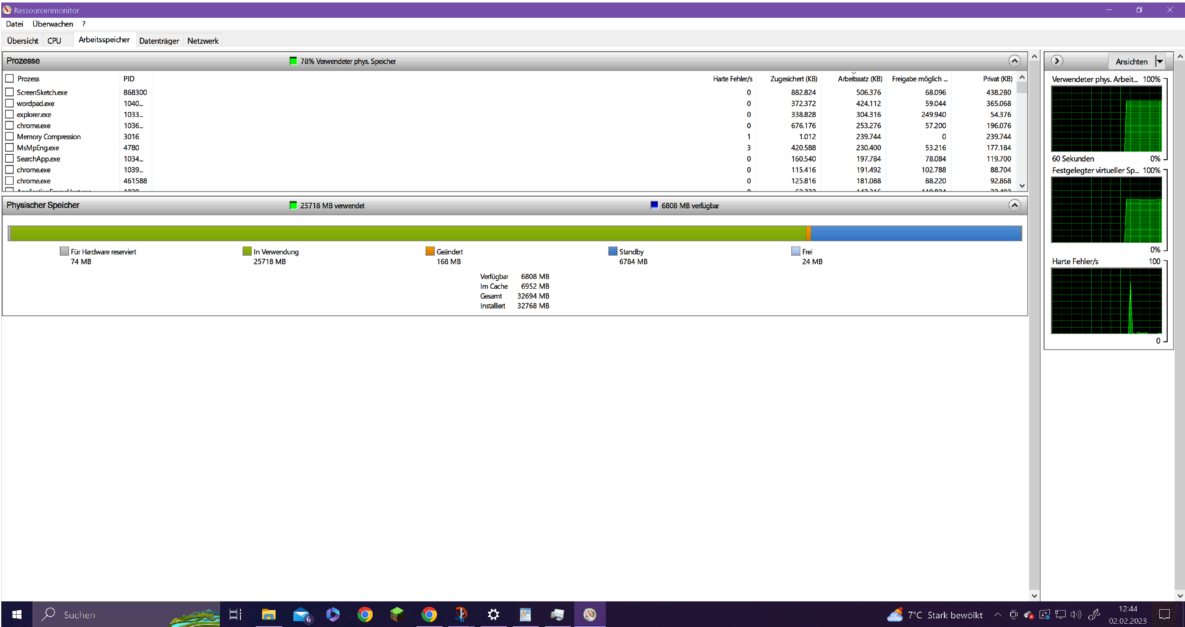Sort by Arbeitssatz (KB) column header
Image resolution: width=1185 pixels, height=627 pixels.
point(859,78)
